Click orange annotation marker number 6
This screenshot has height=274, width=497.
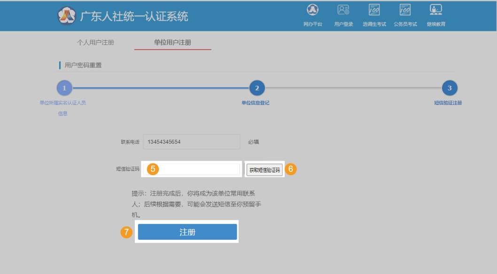tap(291, 169)
